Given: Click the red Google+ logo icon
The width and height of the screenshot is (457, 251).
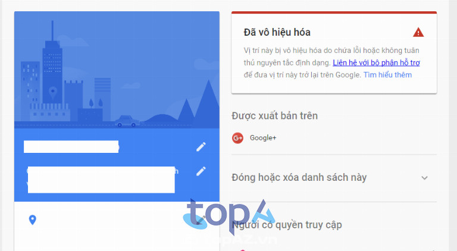Looking at the screenshot, I should (237, 138).
